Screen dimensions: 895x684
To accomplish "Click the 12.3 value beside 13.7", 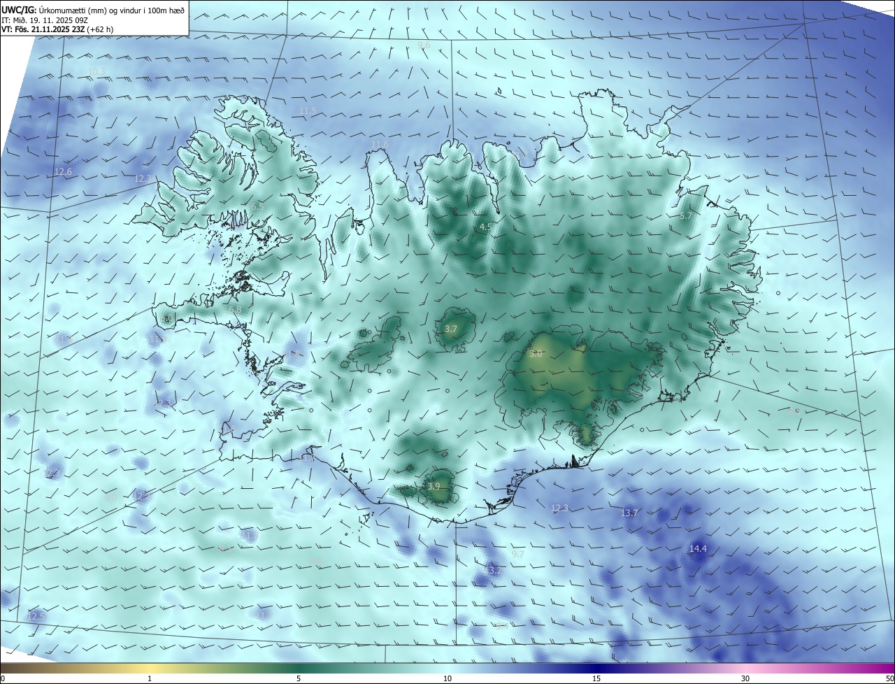I will pyautogui.click(x=559, y=508).
